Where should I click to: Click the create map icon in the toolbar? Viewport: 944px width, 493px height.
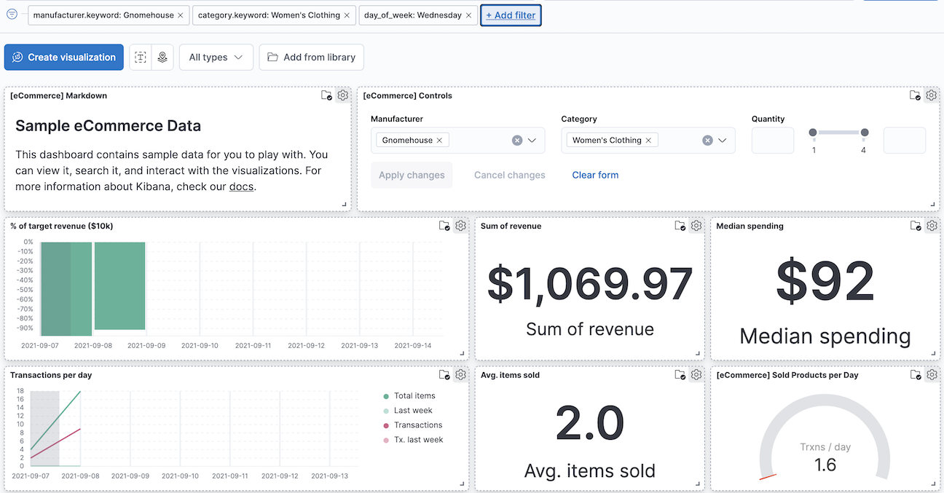(x=162, y=57)
